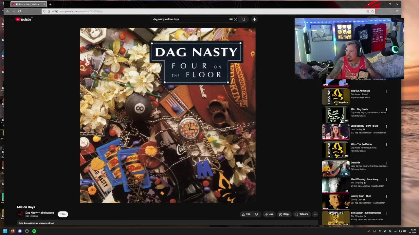The height and width of the screenshot is (235, 419).
Task: Open options for Born To Die video
Action: [x=387, y=126]
